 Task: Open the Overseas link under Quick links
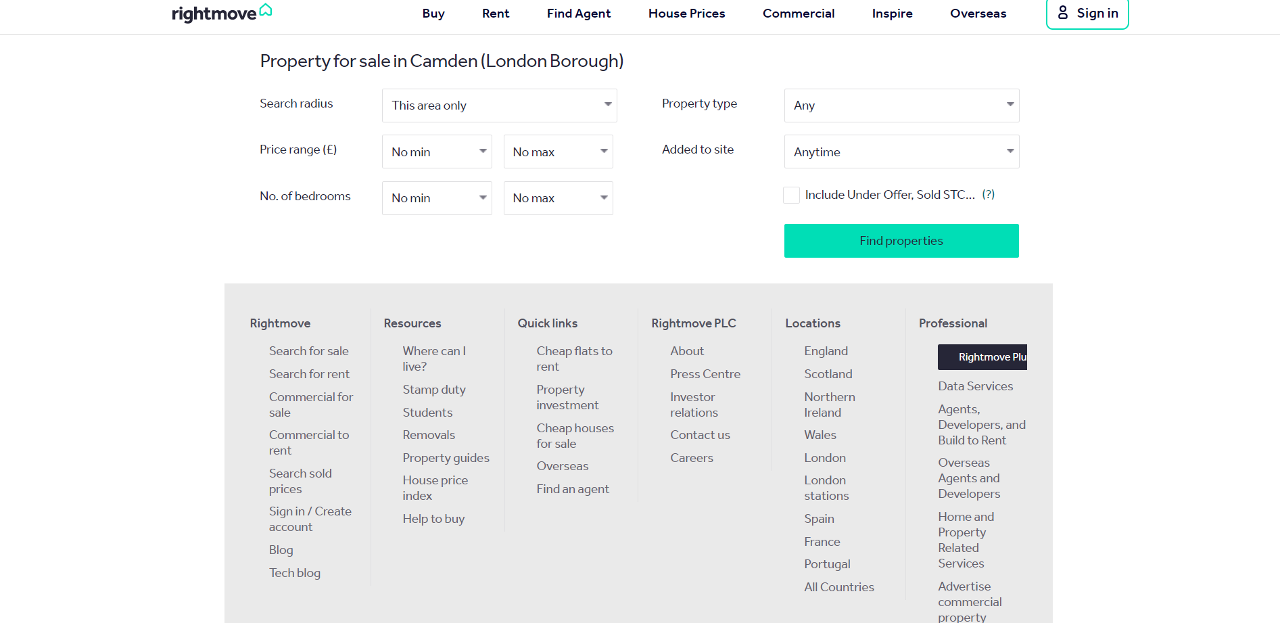(x=563, y=466)
